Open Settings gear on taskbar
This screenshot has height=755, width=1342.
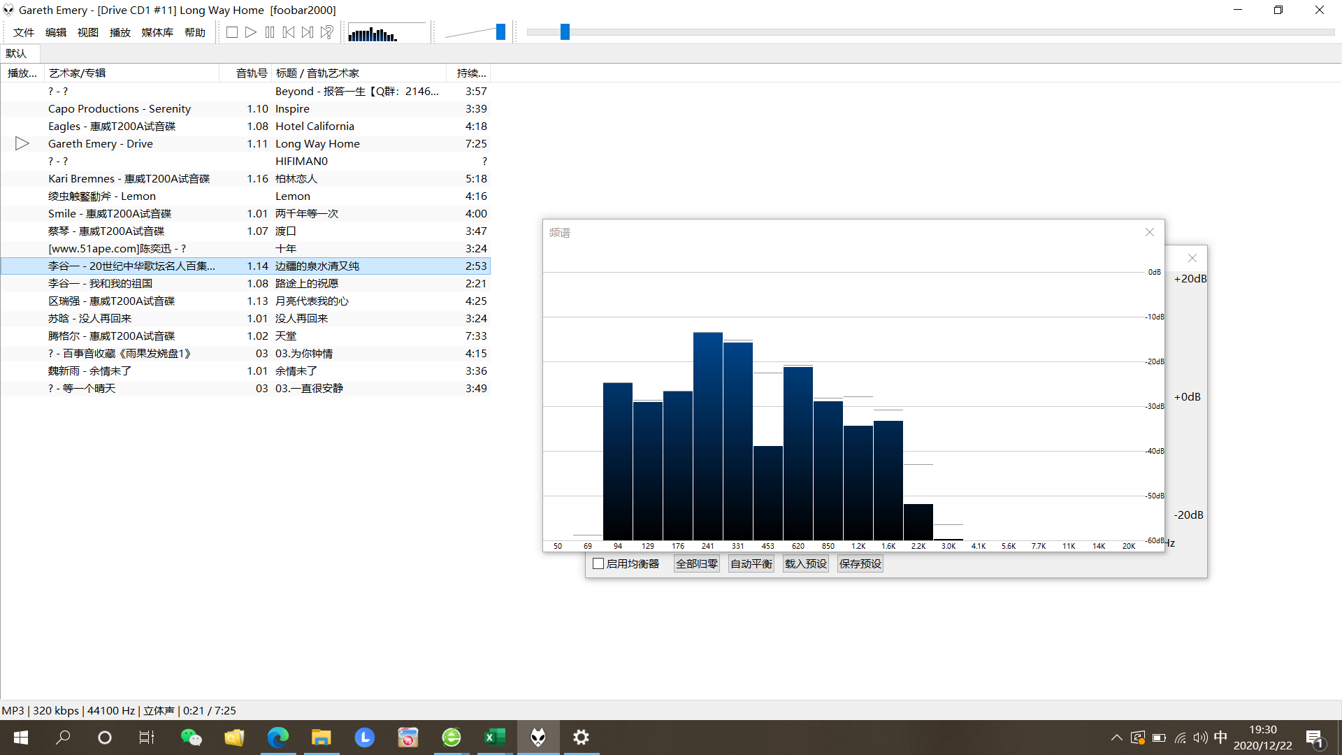[581, 738]
